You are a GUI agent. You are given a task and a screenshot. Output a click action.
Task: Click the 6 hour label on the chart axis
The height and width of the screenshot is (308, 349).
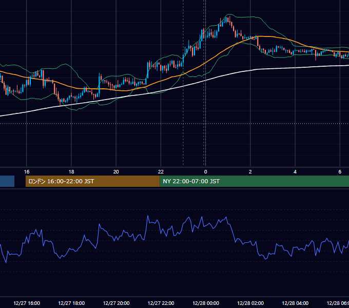pos(340,172)
